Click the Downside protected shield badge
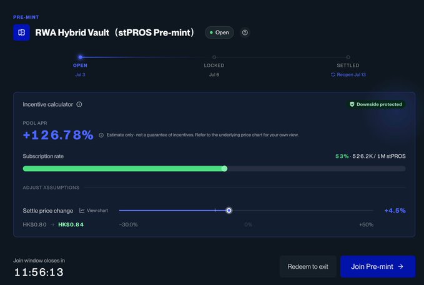Viewport: 424px width, 285px height. coord(376,104)
